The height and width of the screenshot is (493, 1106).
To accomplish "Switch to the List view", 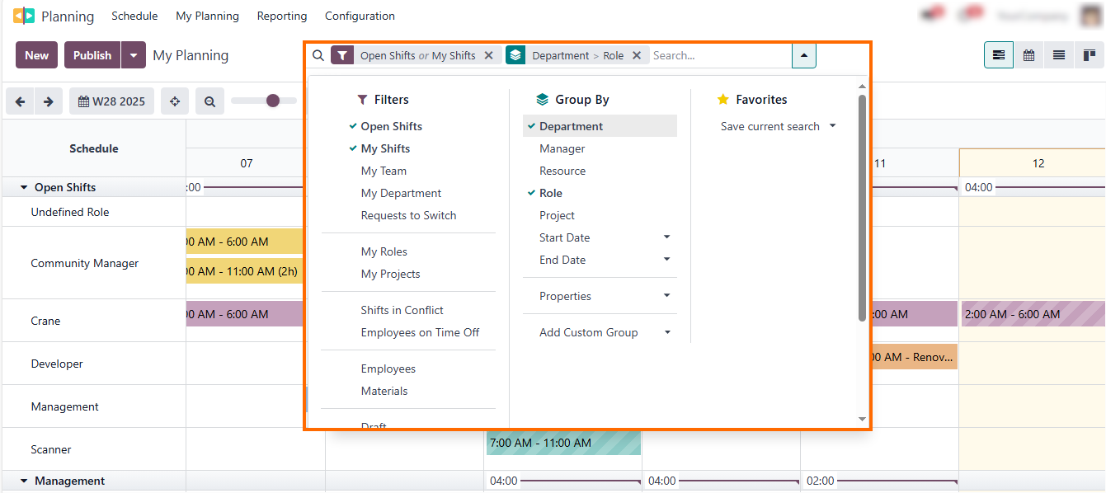I will point(1058,54).
